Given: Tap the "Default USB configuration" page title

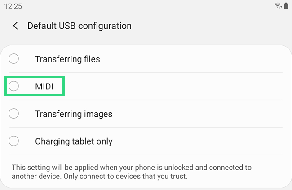Looking at the screenshot, I should (x=80, y=26).
